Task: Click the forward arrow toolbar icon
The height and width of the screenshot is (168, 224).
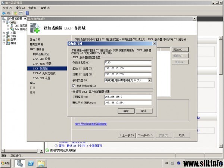Action: point(9,13)
